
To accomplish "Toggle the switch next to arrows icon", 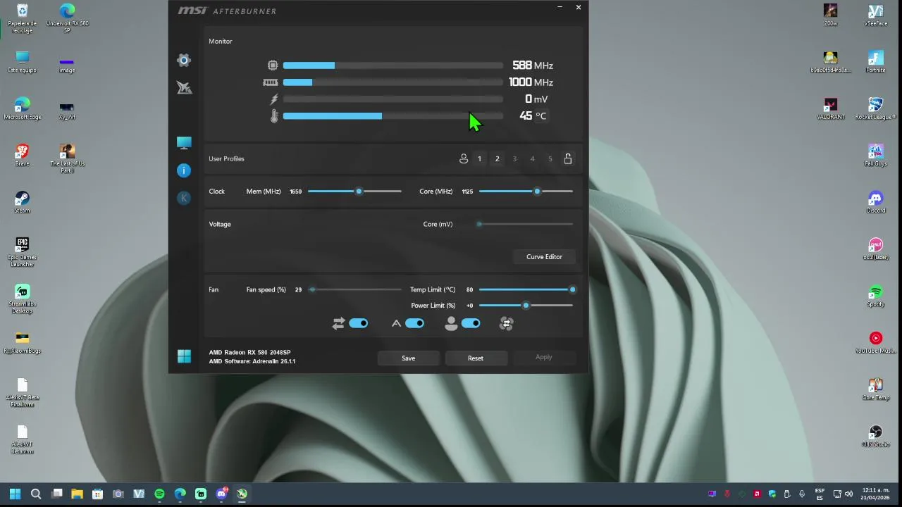I will click(358, 323).
